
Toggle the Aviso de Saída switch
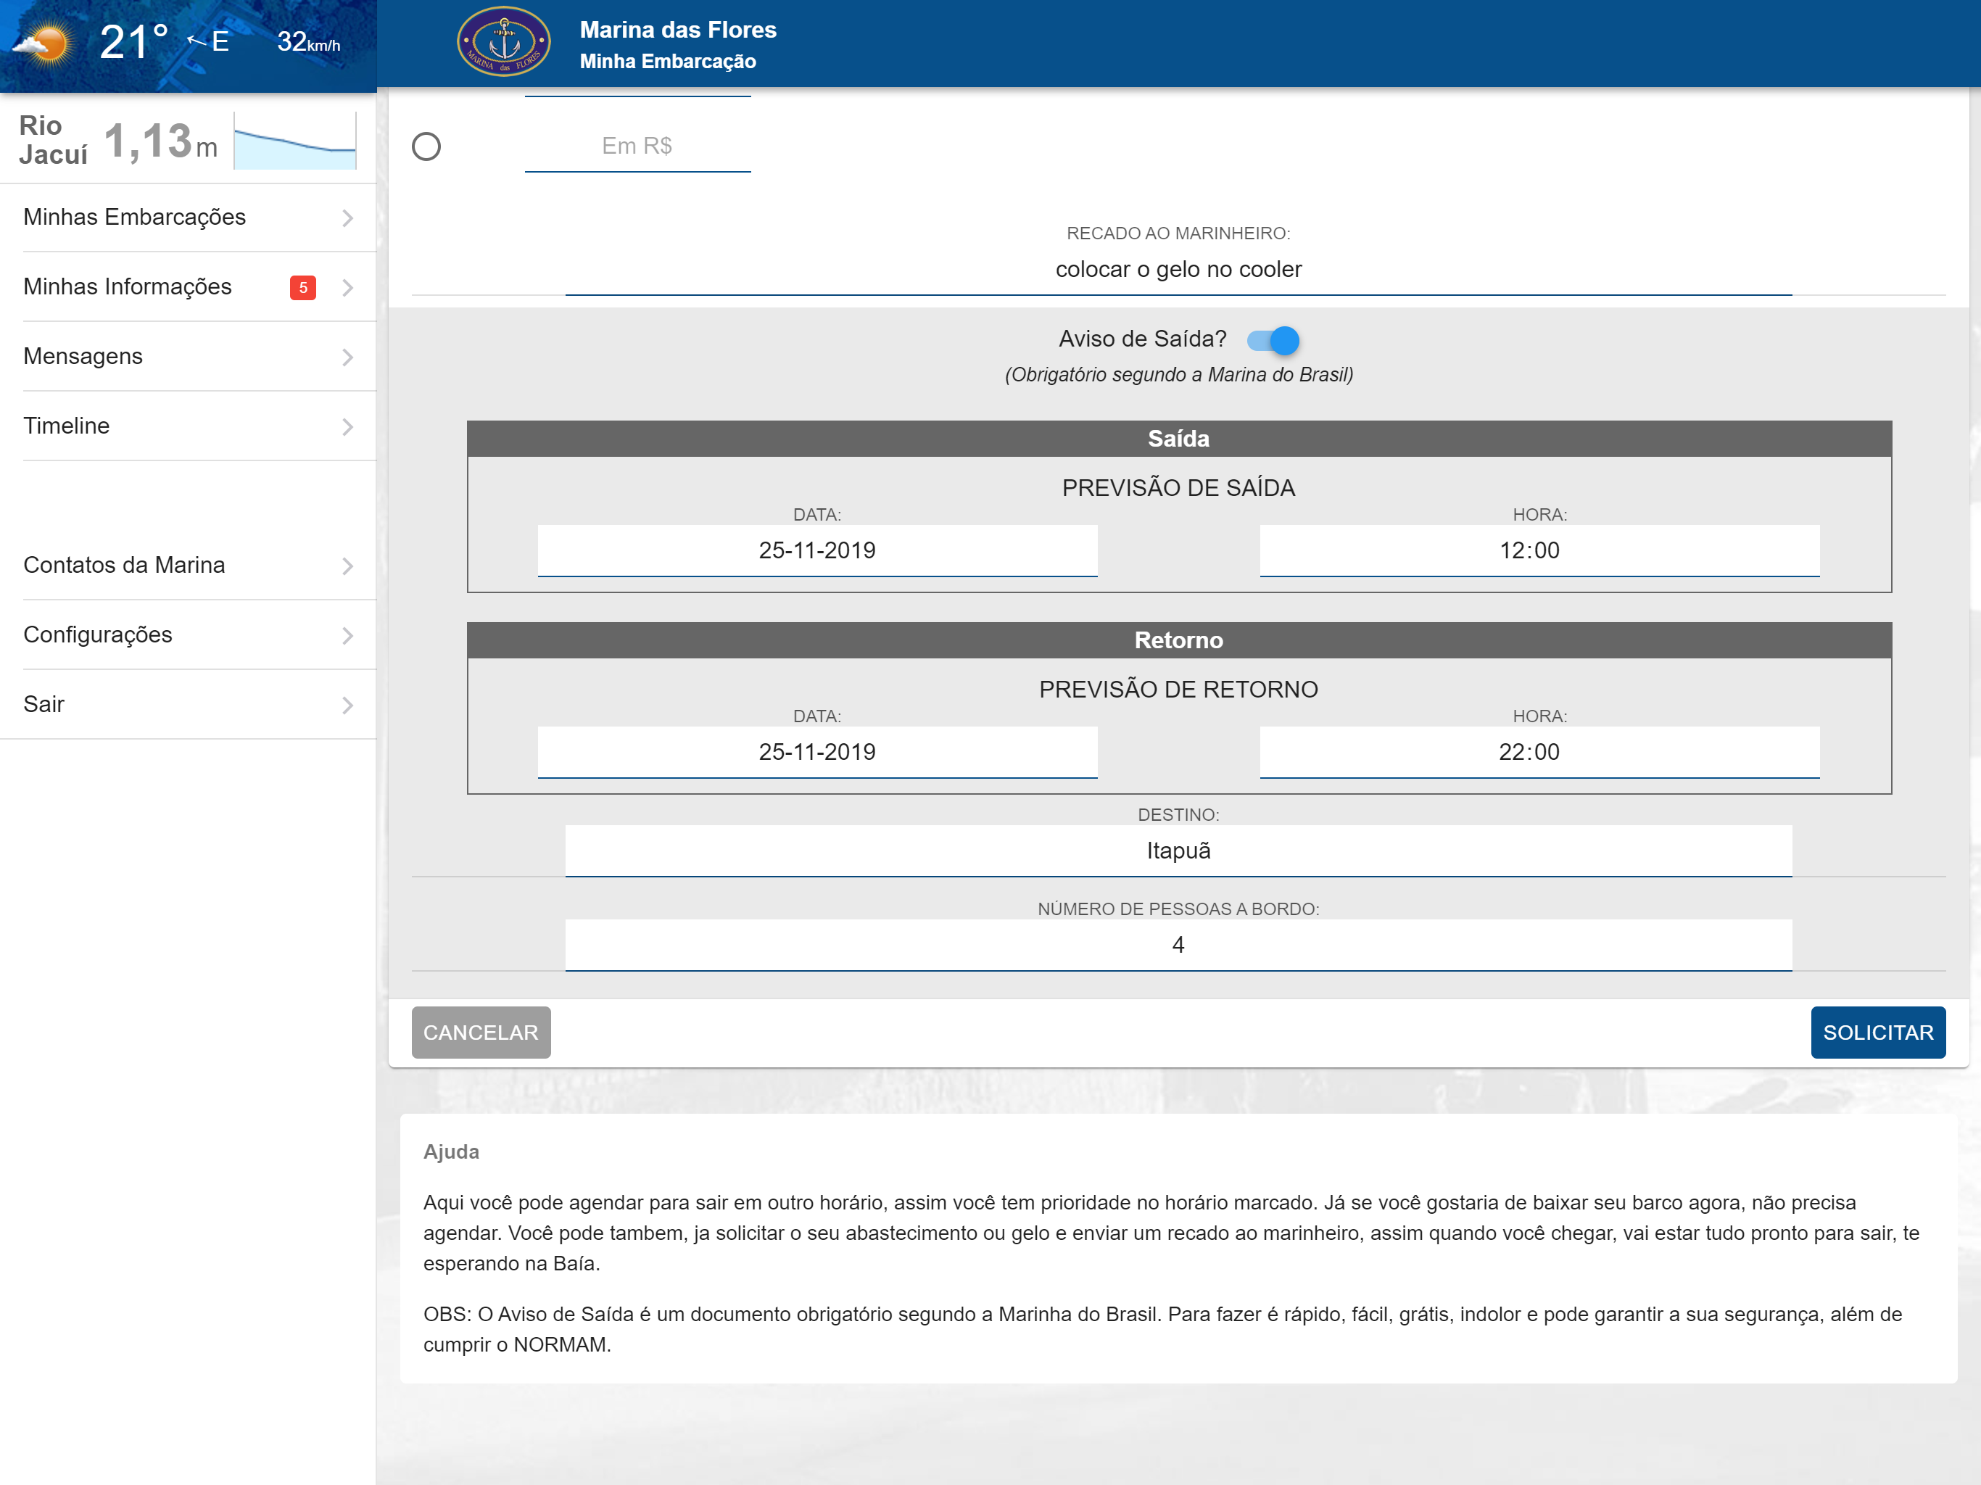[1273, 340]
